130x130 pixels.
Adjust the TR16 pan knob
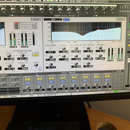coord(113,10)
